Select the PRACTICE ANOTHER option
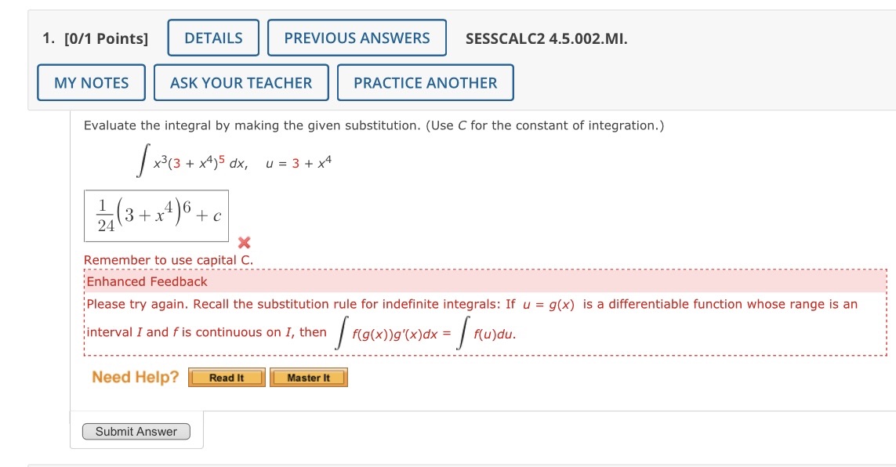This screenshot has width=896, height=467. (426, 82)
